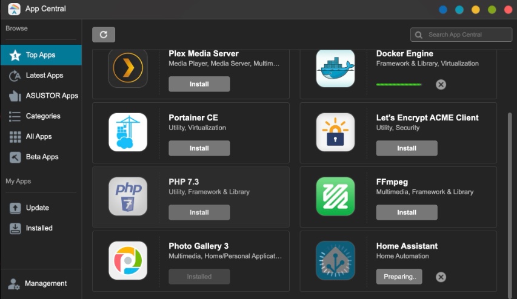The image size is (517, 299).
Task: Click the Categories list icon
Action: (x=15, y=116)
